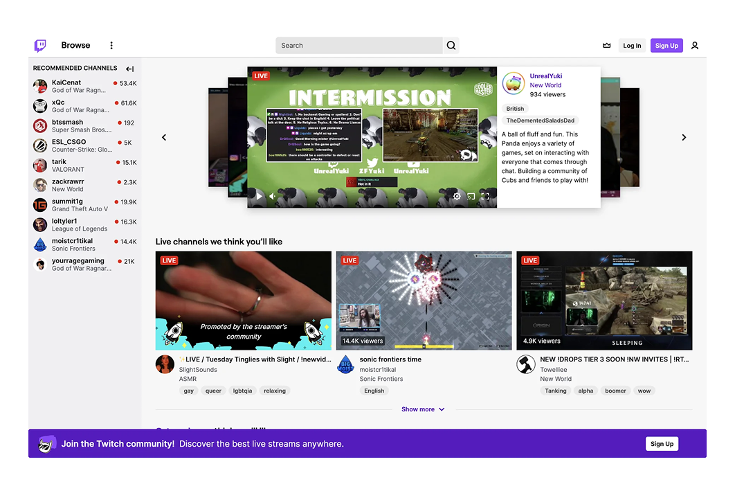
Task: Open Towelliee channel name
Action: 553,370
